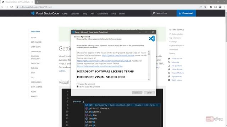Open the API menu item
227x127 pixels.
[x=92, y=13]
